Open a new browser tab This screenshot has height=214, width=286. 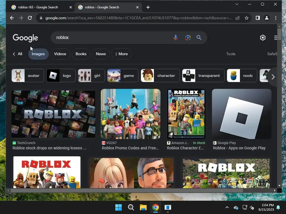click(x=148, y=7)
